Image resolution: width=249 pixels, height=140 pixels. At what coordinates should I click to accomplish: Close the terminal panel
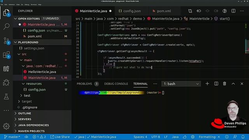[242, 84]
